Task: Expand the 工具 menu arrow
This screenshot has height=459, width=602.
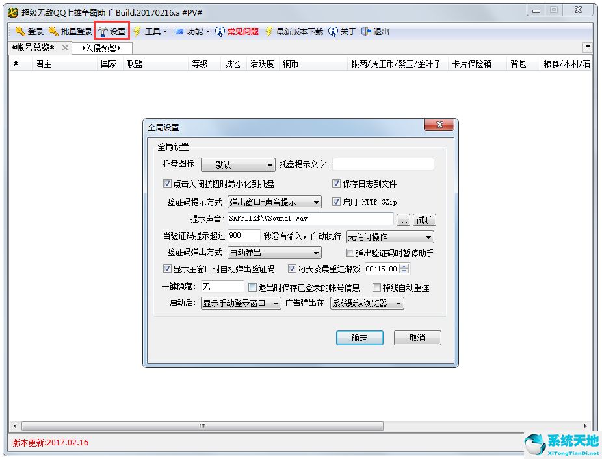Action: 166,31
